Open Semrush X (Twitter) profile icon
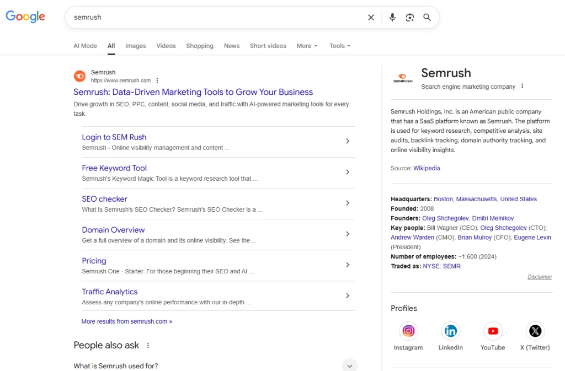This screenshot has height=371, width=565. (x=535, y=331)
